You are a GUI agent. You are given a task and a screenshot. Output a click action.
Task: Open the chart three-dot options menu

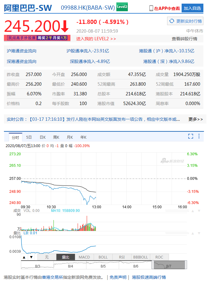199,136
